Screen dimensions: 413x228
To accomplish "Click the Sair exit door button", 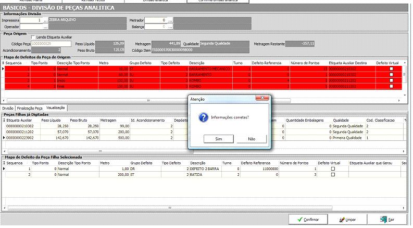I will coord(387,220).
